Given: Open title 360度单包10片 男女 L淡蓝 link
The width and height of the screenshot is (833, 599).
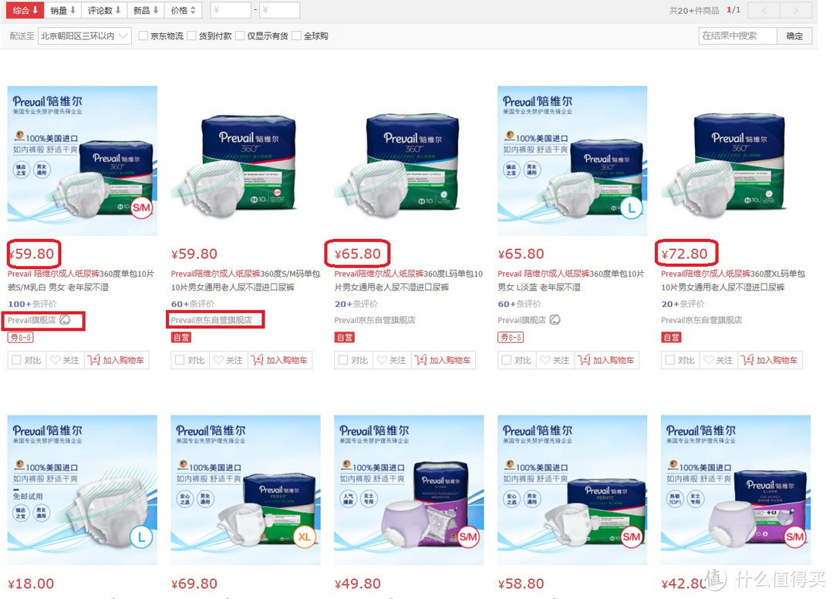Looking at the screenshot, I should tap(571, 281).
